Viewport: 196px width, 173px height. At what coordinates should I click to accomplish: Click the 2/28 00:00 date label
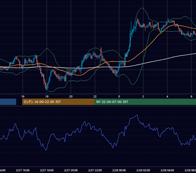coord(119,170)
